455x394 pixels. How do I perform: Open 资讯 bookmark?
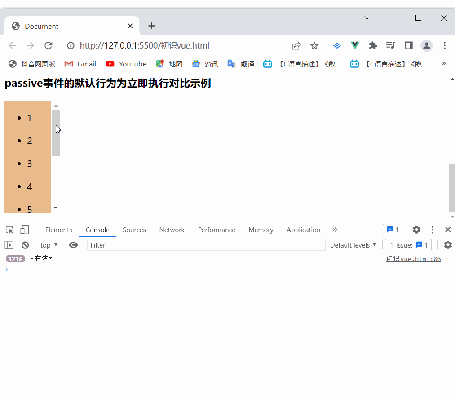click(205, 64)
